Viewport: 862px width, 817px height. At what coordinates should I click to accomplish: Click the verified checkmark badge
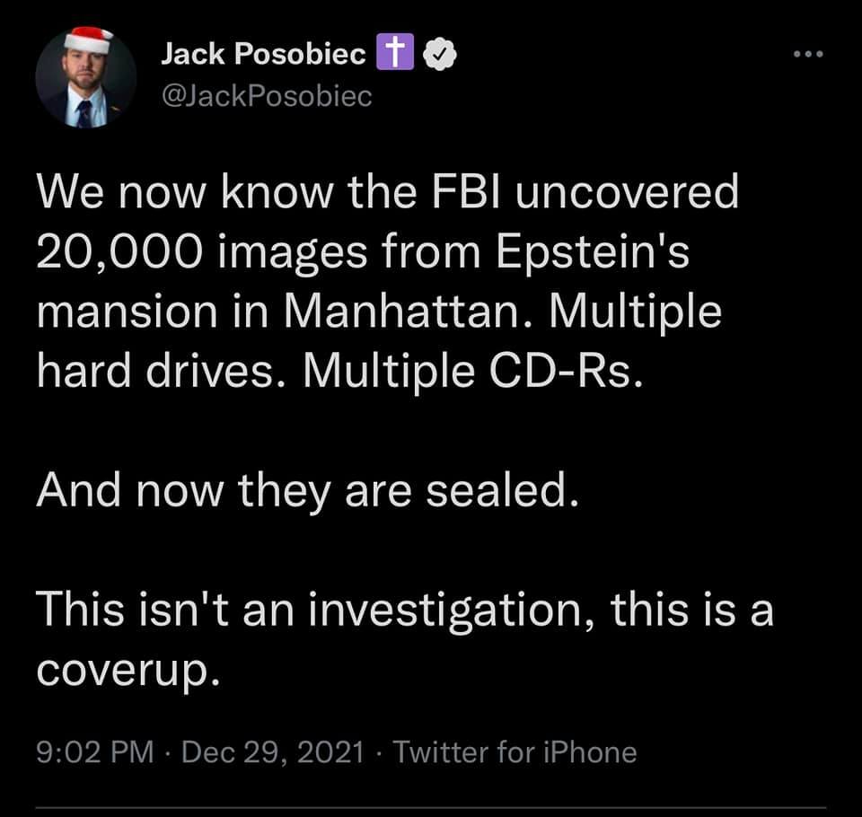pyautogui.click(x=444, y=57)
